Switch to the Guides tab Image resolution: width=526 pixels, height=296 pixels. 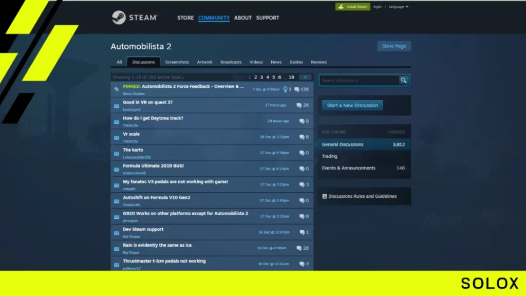(x=296, y=62)
